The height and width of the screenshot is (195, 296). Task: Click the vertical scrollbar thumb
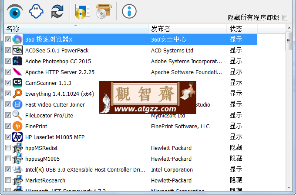289,41
